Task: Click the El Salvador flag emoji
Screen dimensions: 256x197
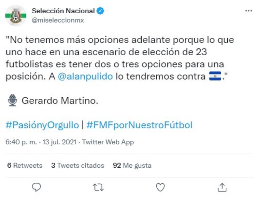Action: [215, 76]
